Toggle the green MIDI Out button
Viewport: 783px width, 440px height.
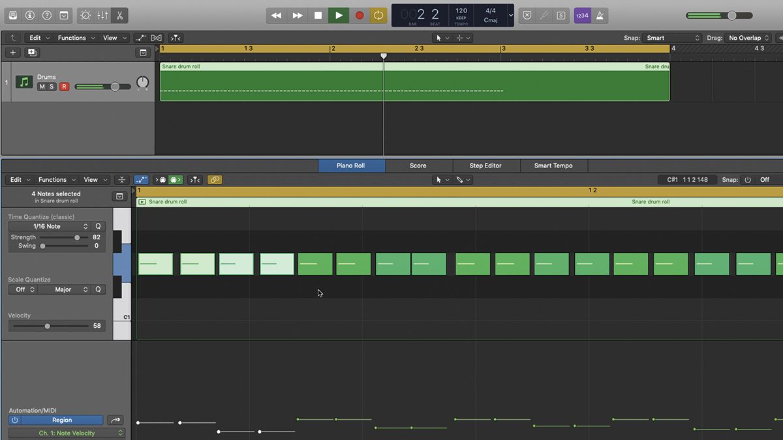[x=176, y=180]
